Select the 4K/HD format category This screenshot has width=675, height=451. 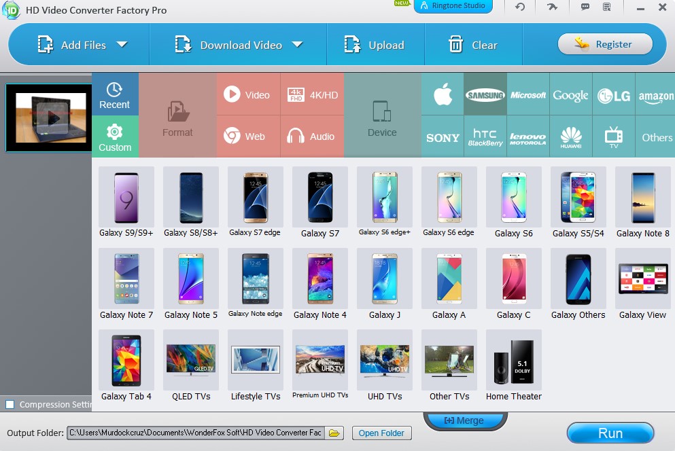(312, 94)
